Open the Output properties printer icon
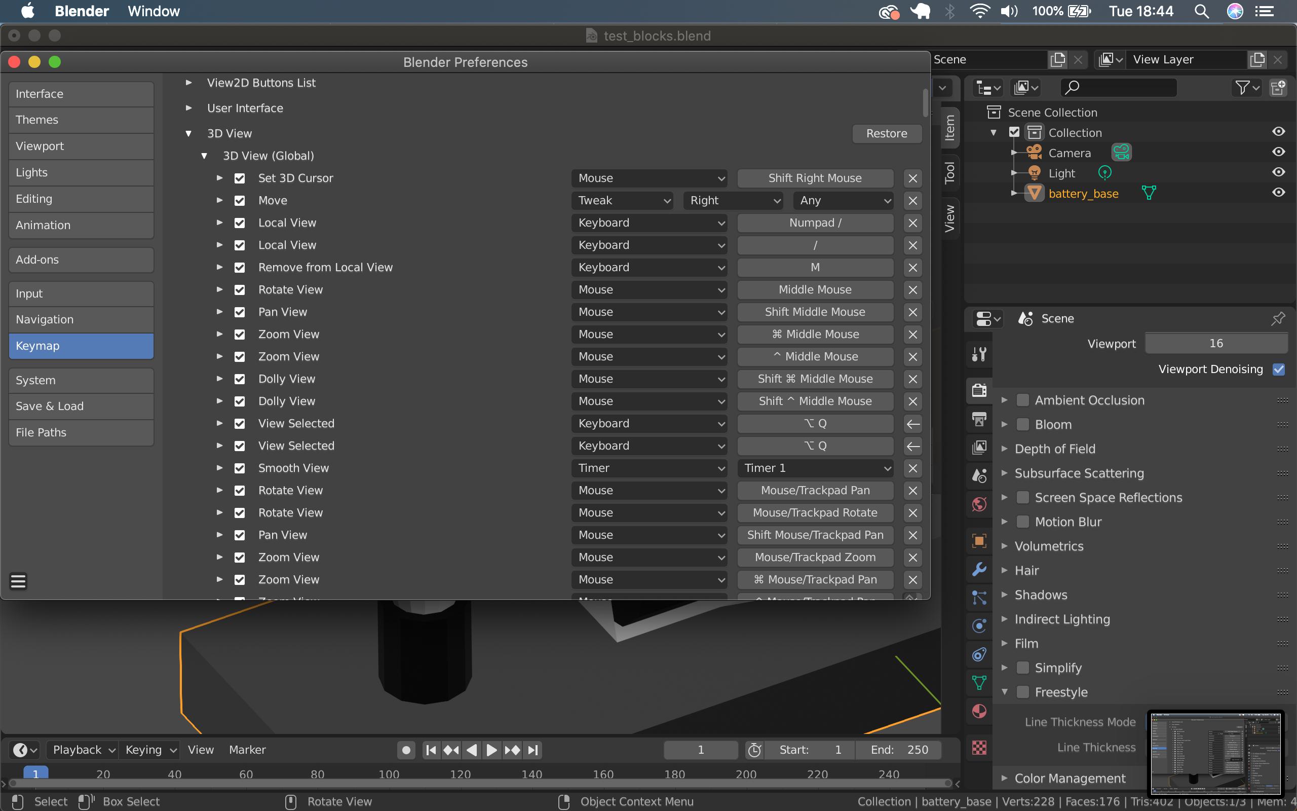Screen dimensions: 1297x811 [979, 419]
